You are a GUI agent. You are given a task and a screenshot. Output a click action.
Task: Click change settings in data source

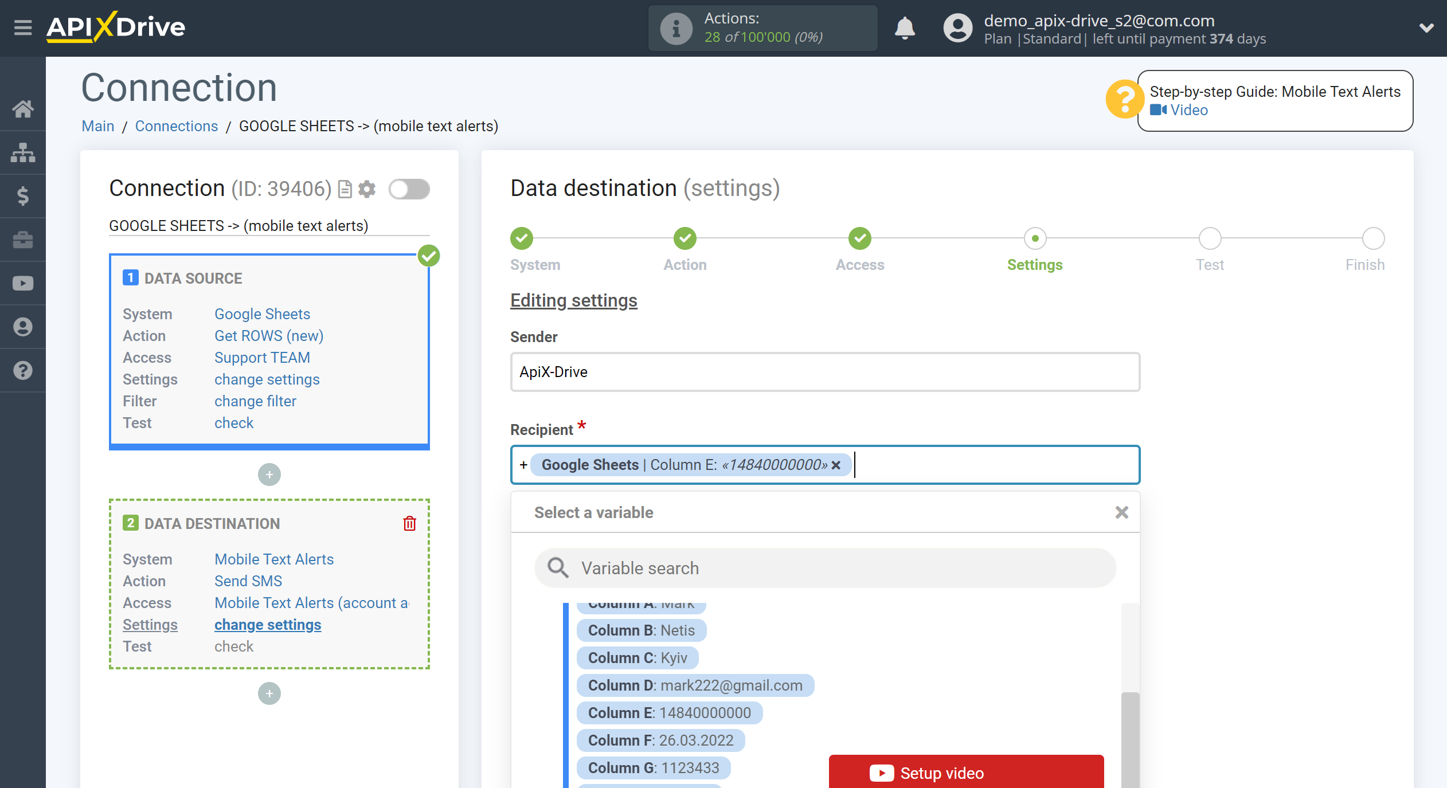[267, 379]
